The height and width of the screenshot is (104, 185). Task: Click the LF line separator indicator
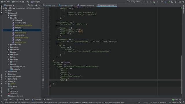[150, 102]
